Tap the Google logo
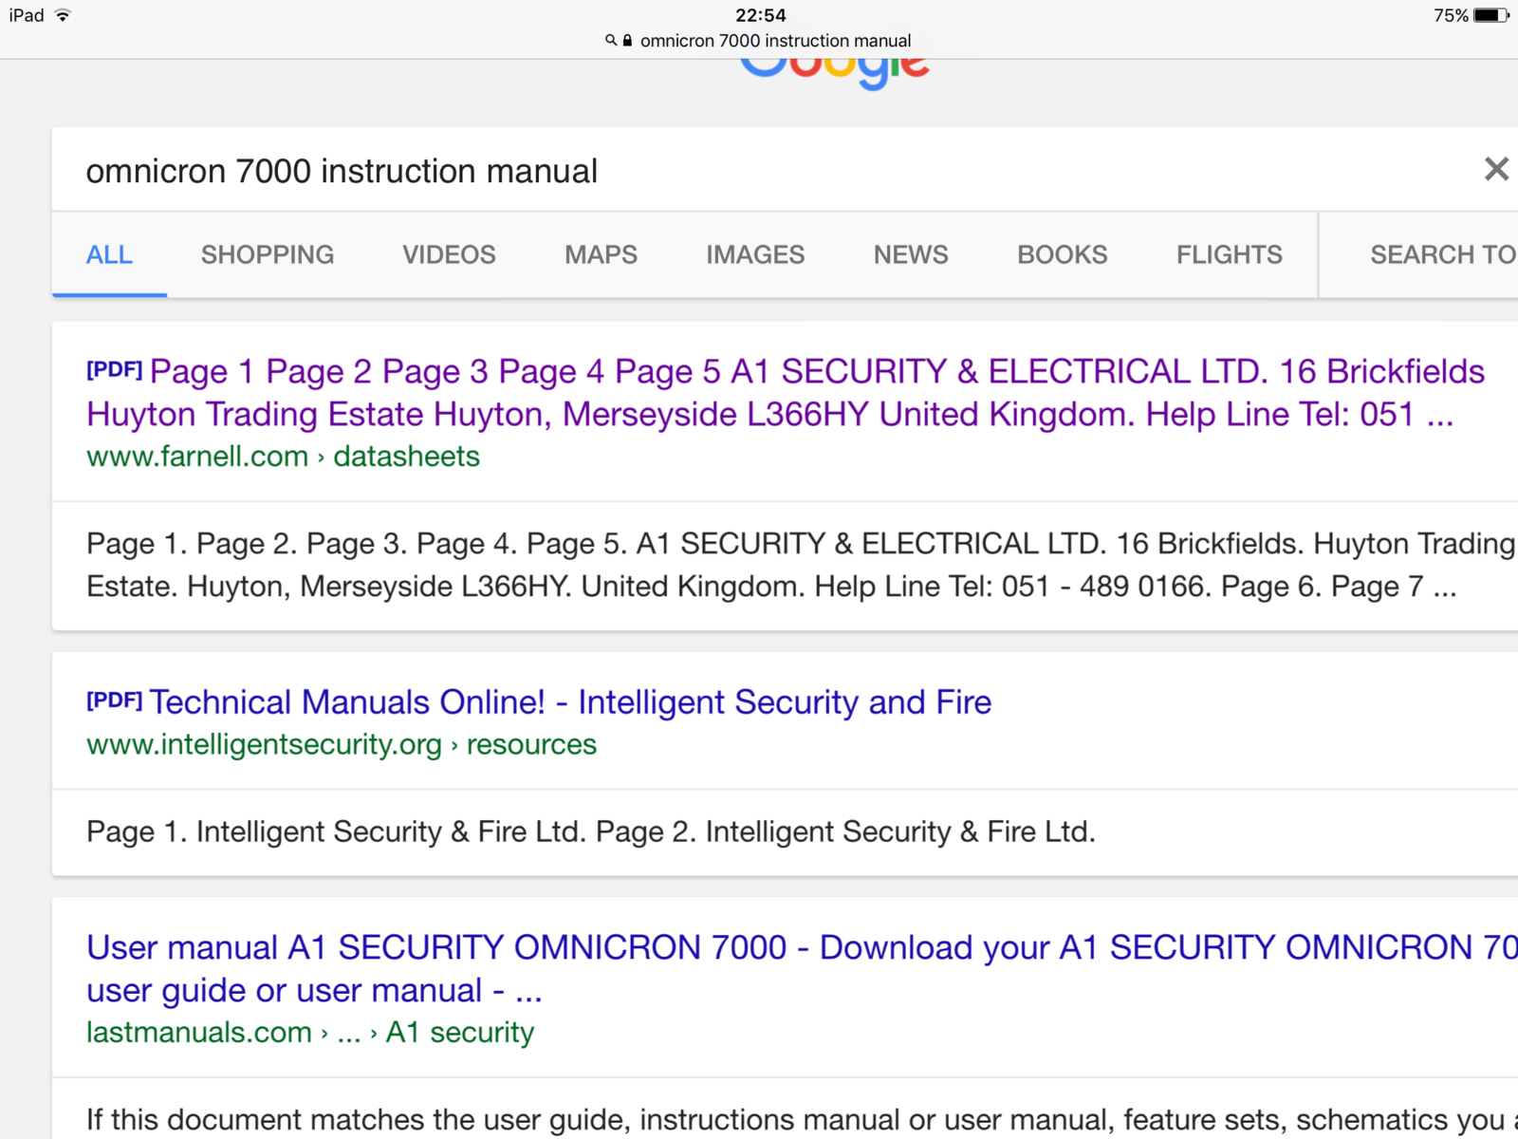Screen dimensions: 1518x1139 point(834,71)
